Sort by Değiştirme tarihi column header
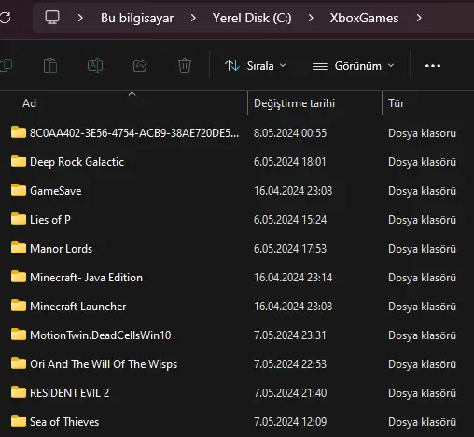474x437 pixels. 294,103
